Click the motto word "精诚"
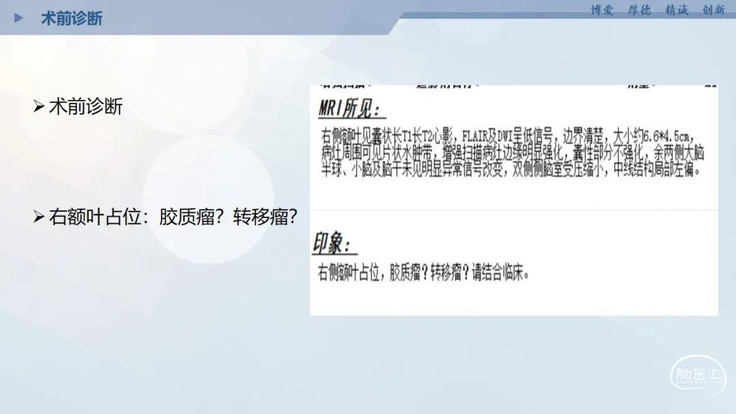 pos(677,10)
